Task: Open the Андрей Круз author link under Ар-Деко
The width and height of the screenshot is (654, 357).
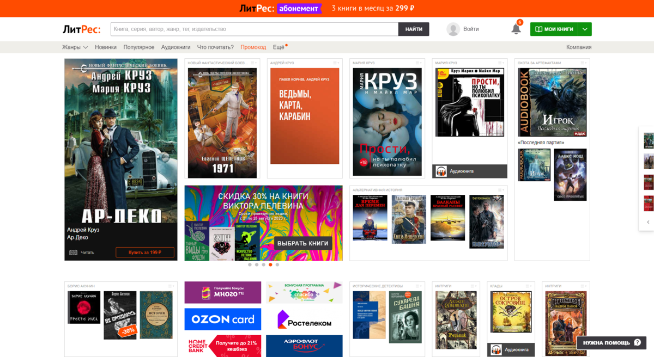Action: coord(83,230)
